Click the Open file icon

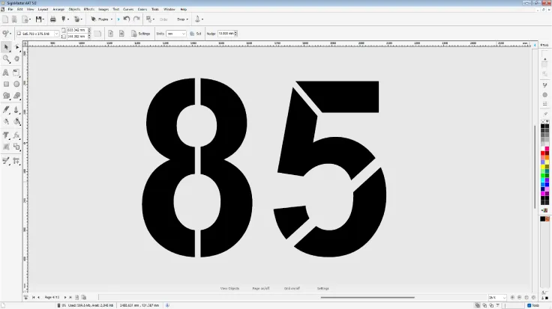14,19
